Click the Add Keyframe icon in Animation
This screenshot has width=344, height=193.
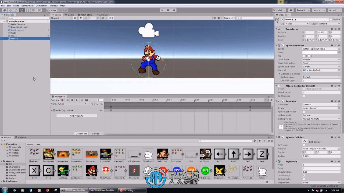tap(97, 104)
